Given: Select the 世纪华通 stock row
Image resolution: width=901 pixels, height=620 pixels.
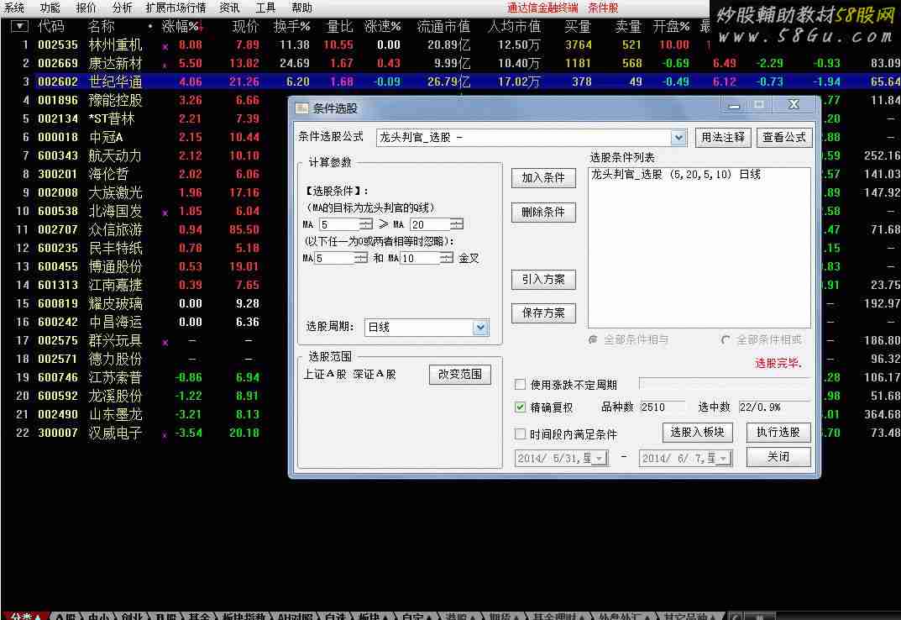Looking at the screenshot, I should coord(116,81).
